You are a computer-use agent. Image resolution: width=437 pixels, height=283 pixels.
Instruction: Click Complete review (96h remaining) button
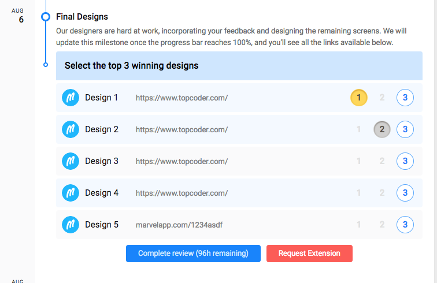193,254
